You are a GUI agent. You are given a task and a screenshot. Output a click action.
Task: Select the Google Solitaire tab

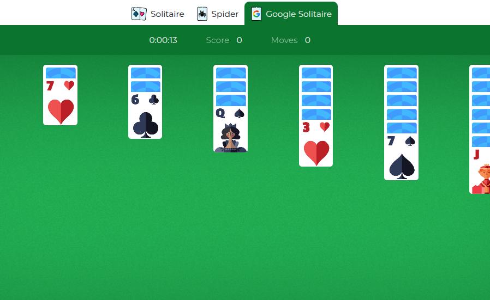(291, 14)
